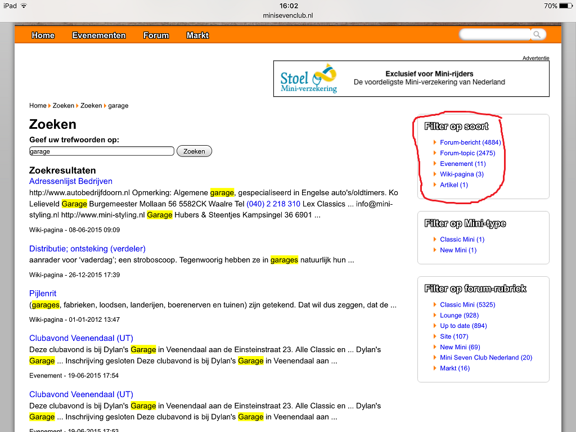The width and height of the screenshot is (576, 432).
Task: Open the Adressenlijst Bedrijven result
Action: click(71, 181)
